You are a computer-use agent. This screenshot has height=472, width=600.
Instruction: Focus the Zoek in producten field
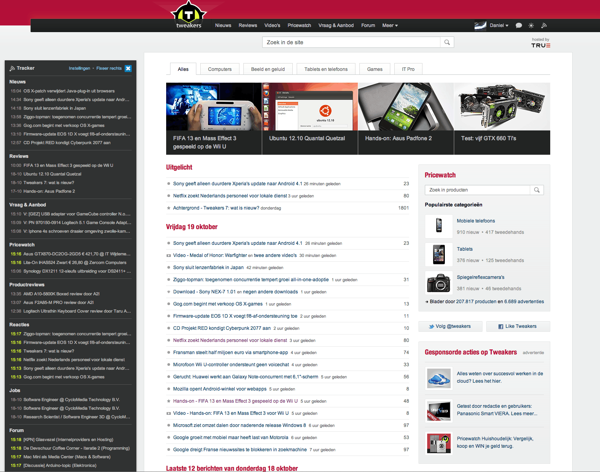[x=478, y=190]
